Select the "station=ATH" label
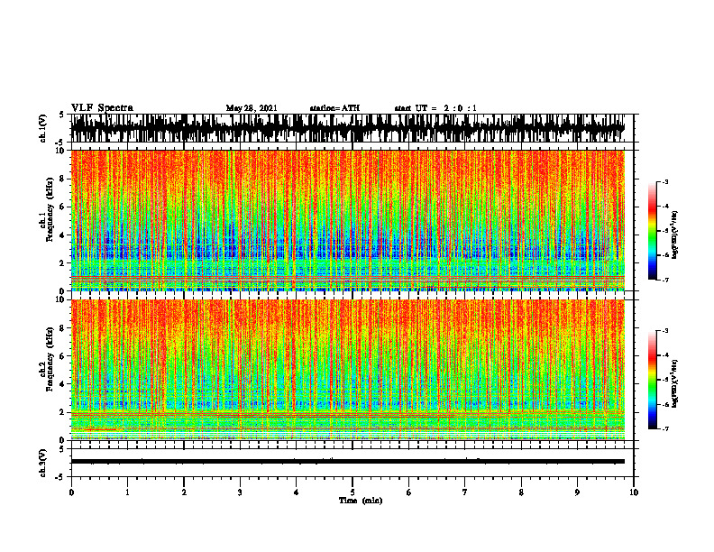 point(334,108)
